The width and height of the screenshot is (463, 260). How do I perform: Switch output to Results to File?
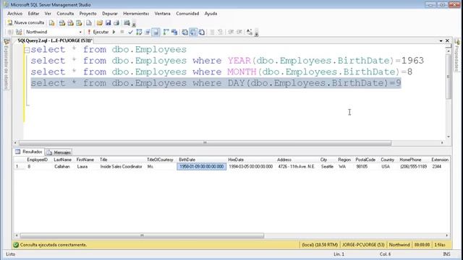pos(202,32)
